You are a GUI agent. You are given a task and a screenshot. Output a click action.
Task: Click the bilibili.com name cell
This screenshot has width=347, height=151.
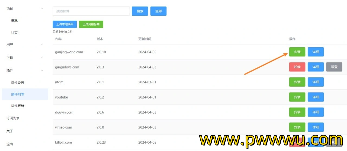pyautogui.click(x=63, y=142)
